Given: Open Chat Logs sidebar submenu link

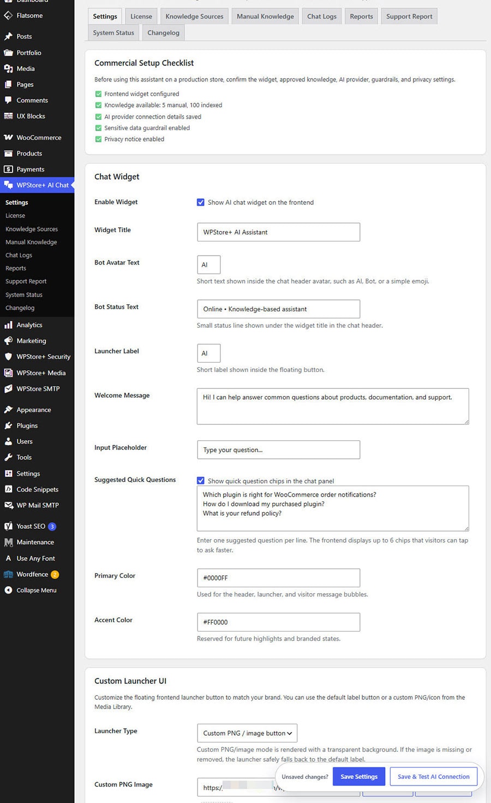Looking at the screenshot, I should tap(19, 255).
